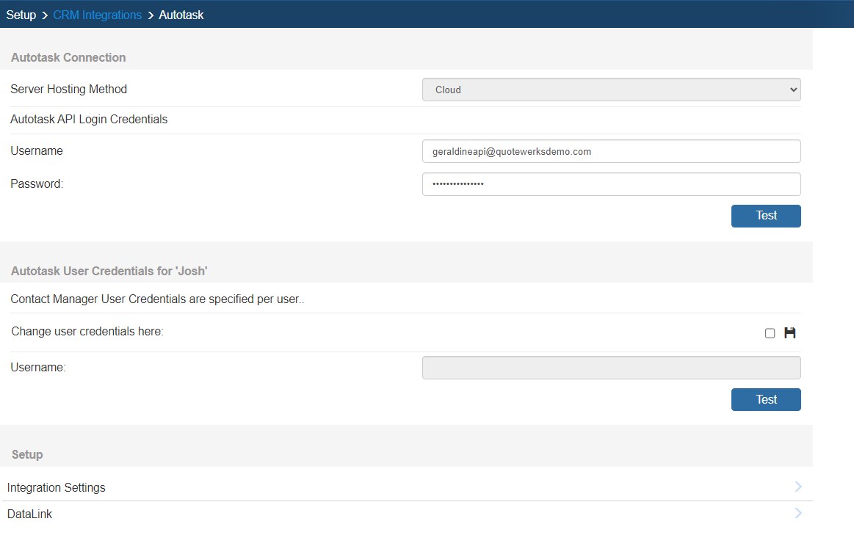This screenshot has height=535, width=854.
Task: Test the Autotask API connection credentials
Action: (766, 216)
